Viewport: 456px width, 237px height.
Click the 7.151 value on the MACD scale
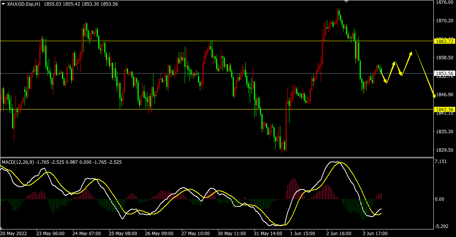[442, 162]
